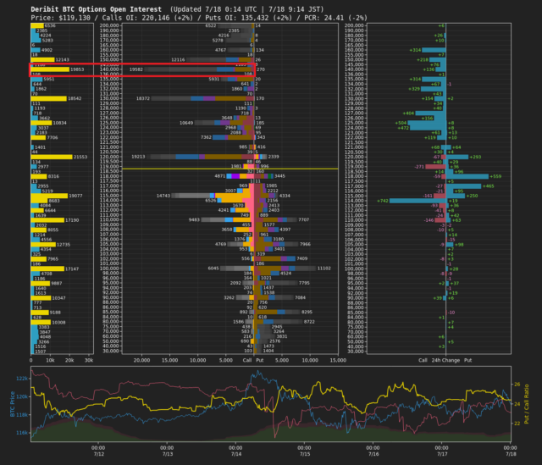542x465 pixels.
Task: Click the 'BTC Price' axis title
Action: coord(13,404)
